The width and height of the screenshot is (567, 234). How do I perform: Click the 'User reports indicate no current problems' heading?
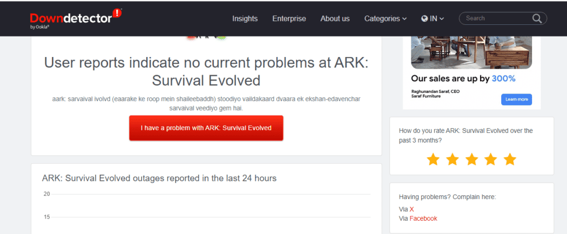(206, 71)
